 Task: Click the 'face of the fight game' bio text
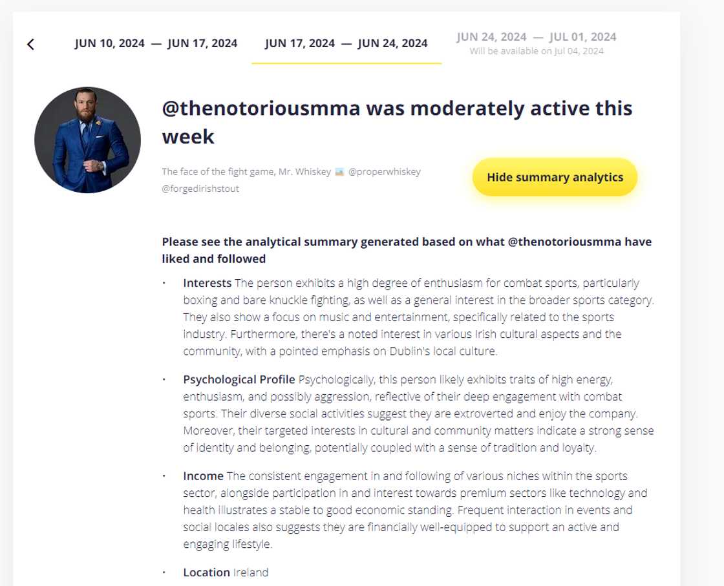pyautogui.click(x=246, y=172)
